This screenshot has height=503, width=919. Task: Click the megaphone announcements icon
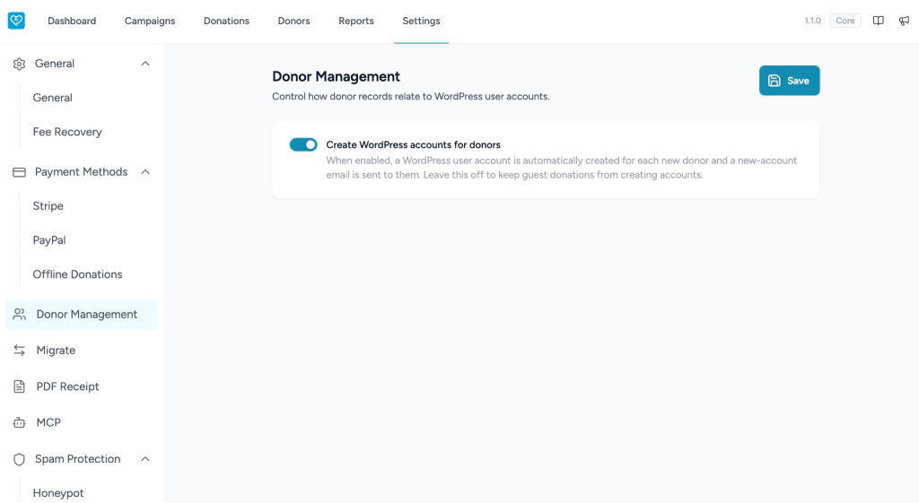pyautogui.click(x=904, y=21)
